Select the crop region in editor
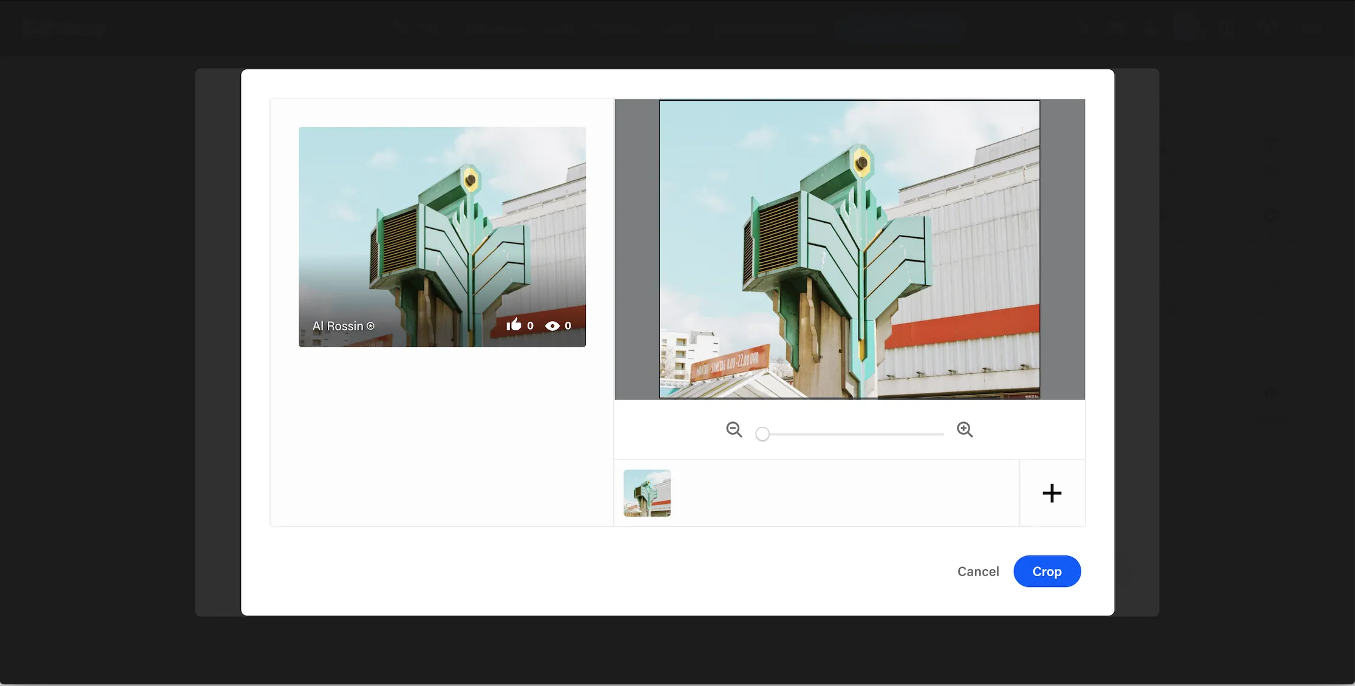 pos(849,250)
